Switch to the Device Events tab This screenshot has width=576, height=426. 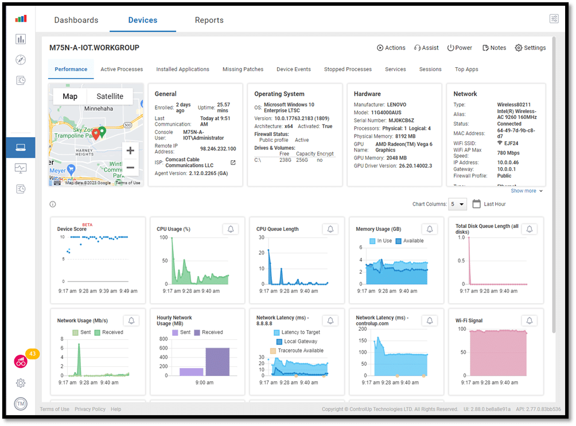294,69
